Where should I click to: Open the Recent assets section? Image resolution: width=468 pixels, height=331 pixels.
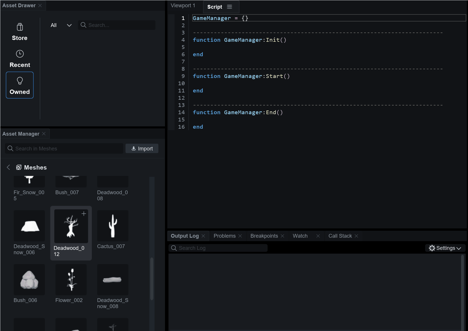[20, 59]
